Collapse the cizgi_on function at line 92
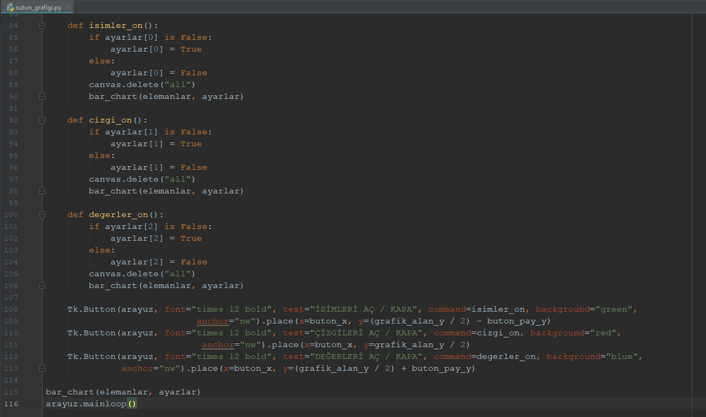This screenshot has width=706, height=417. [x=43, y=120]
